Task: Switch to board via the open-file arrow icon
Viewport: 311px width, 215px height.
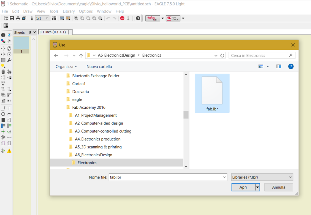Action: (6, 18)
